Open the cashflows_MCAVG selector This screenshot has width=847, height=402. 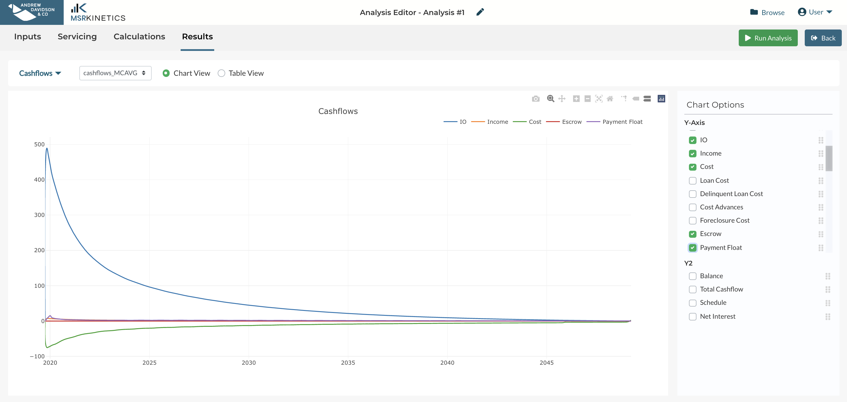[x=115, y=73]
